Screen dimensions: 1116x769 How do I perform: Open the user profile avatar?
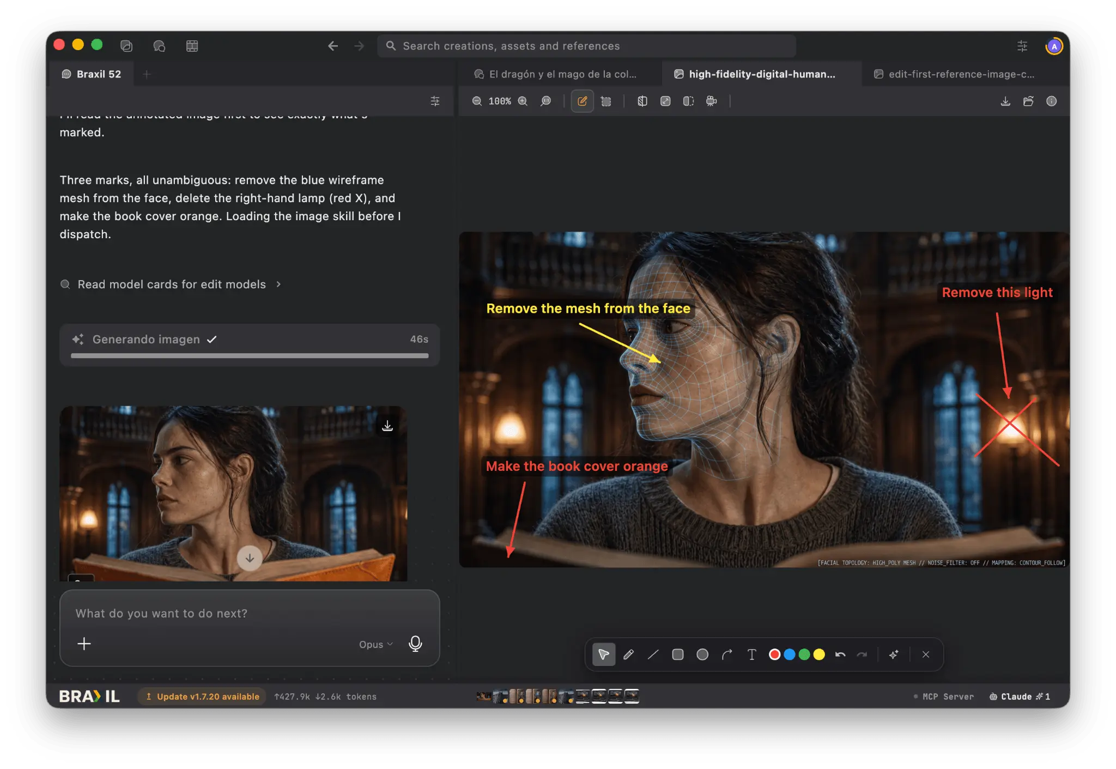click(x=1054, y=46)
